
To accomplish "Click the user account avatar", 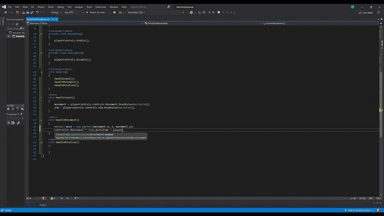I will pyautogui.click(x=352, y=7).
